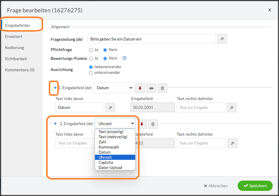Switch to the Erweitert tab
Viewport: 279px width, 196px height.
(14, 36)
